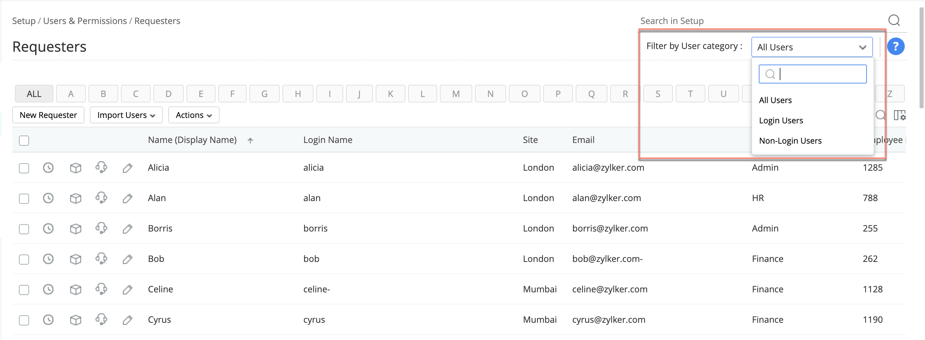Check the checkbox for Celine's row
Viewport: 925px width, 340px height.
pos(24,290)
